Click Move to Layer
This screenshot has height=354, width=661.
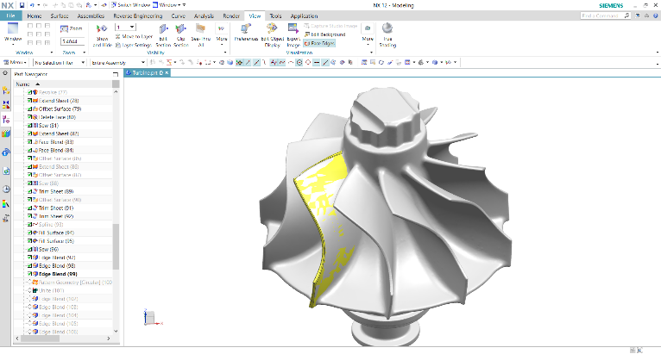pos(134,37)
